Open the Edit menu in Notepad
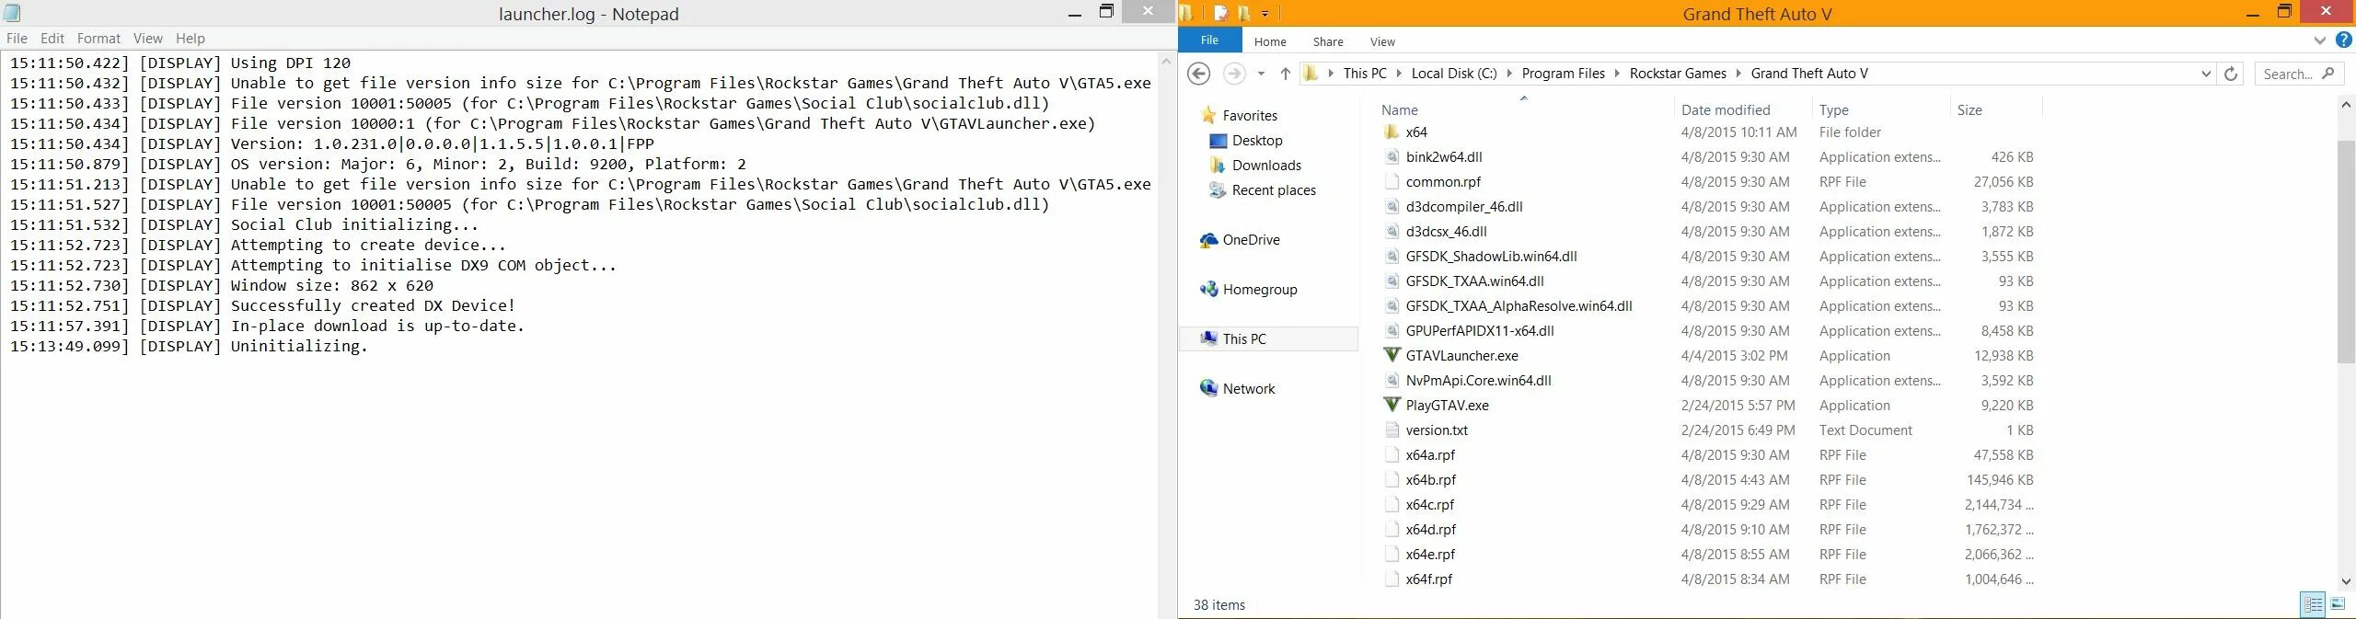This screenshot has width=2356, height=619. 52,39
